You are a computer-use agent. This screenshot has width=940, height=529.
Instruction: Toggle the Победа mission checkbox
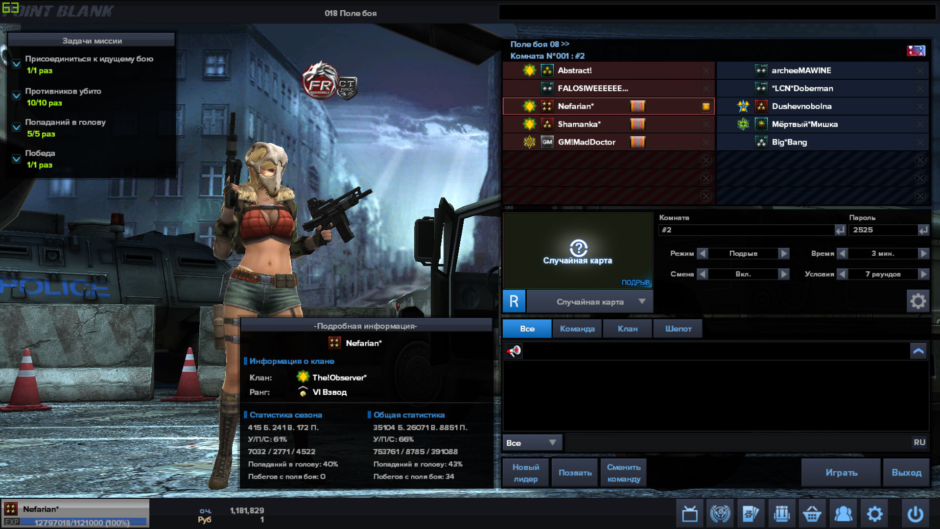16,159
